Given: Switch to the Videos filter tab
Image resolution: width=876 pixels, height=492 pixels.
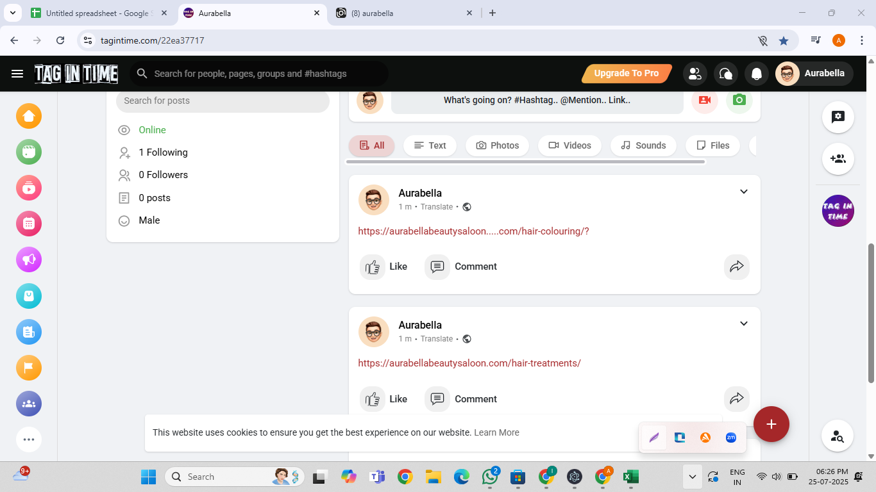Looking at the screenshot, I should coord(569,145).
